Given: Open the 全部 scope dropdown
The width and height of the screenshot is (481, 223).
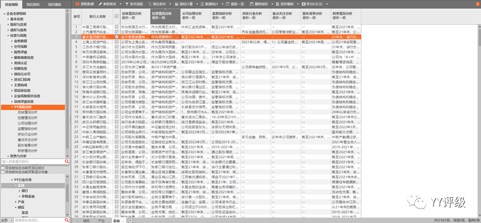Looking at the screenshot, I should click(x=7, y=220).
